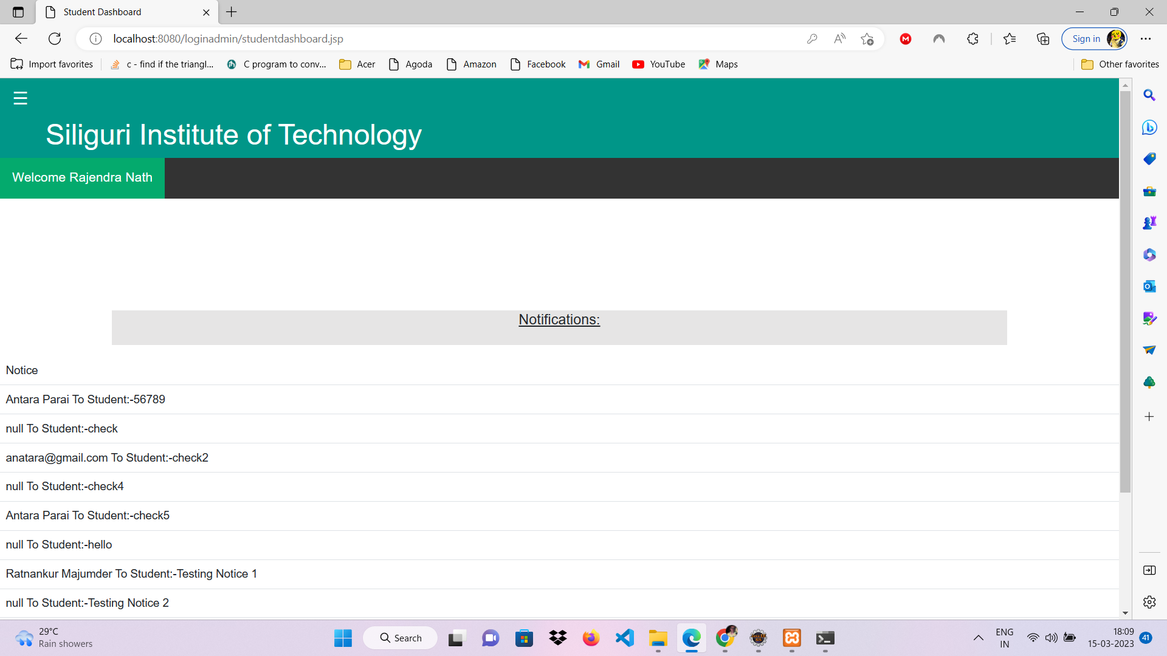Open the Image Creator sidebar icon
The height and width of the screenshot is (656, 1167).
[x=1149, y=318]
